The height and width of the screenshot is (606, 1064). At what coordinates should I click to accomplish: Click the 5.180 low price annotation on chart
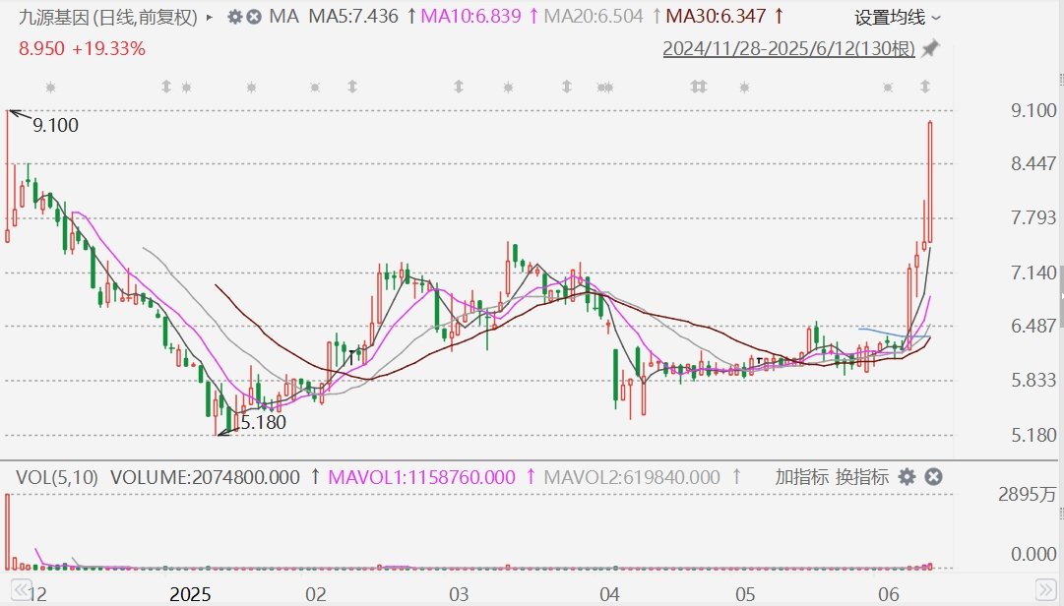click(x=263, y=422)
